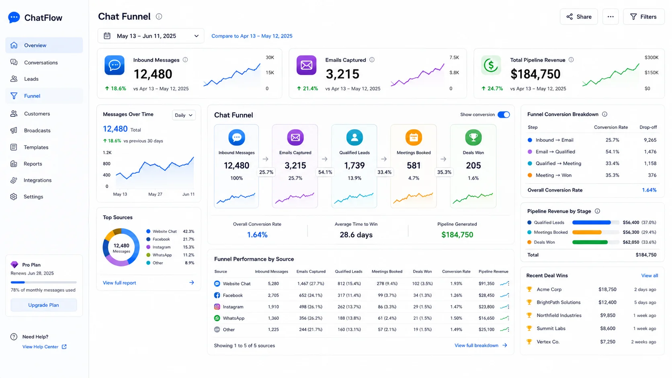Click the Share button
Viewport: 672px width, 378px height.
point(579,17)
